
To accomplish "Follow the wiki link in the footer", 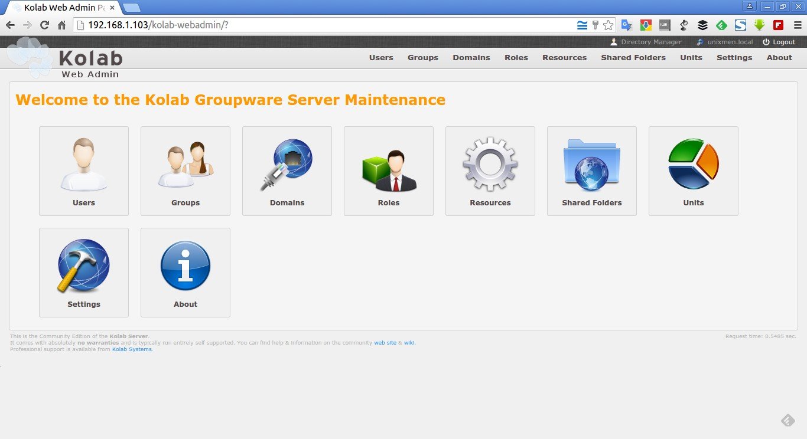I will [409, 343].
